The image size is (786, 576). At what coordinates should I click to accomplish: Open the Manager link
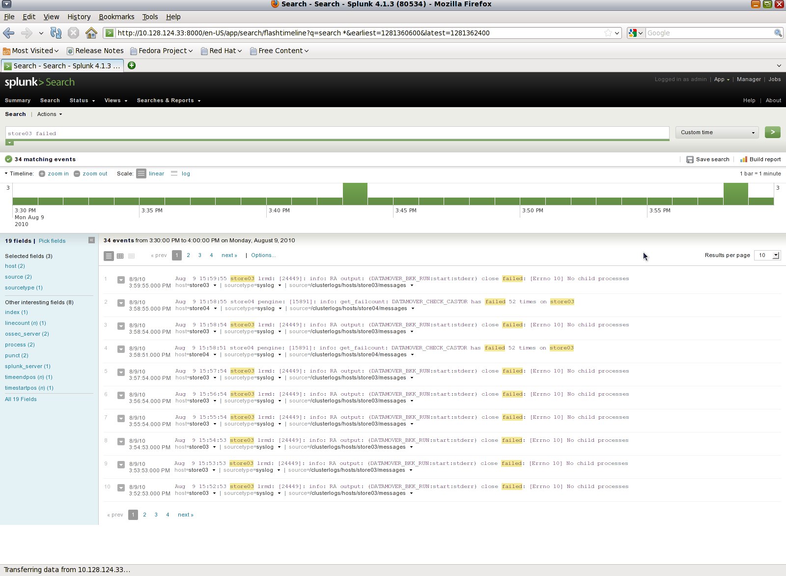(749, 79)
